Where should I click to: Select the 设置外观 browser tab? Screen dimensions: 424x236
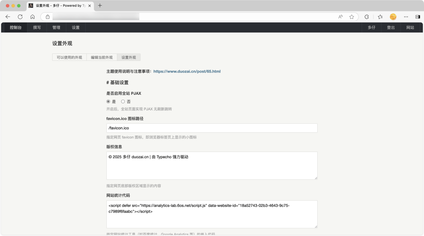[60, 5]
